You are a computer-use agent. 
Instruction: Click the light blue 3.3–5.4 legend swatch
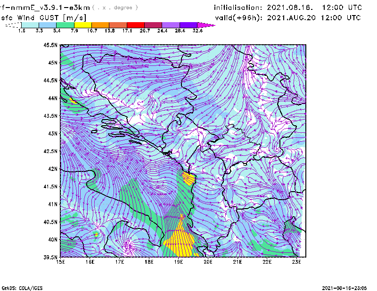tap(48, 25)
